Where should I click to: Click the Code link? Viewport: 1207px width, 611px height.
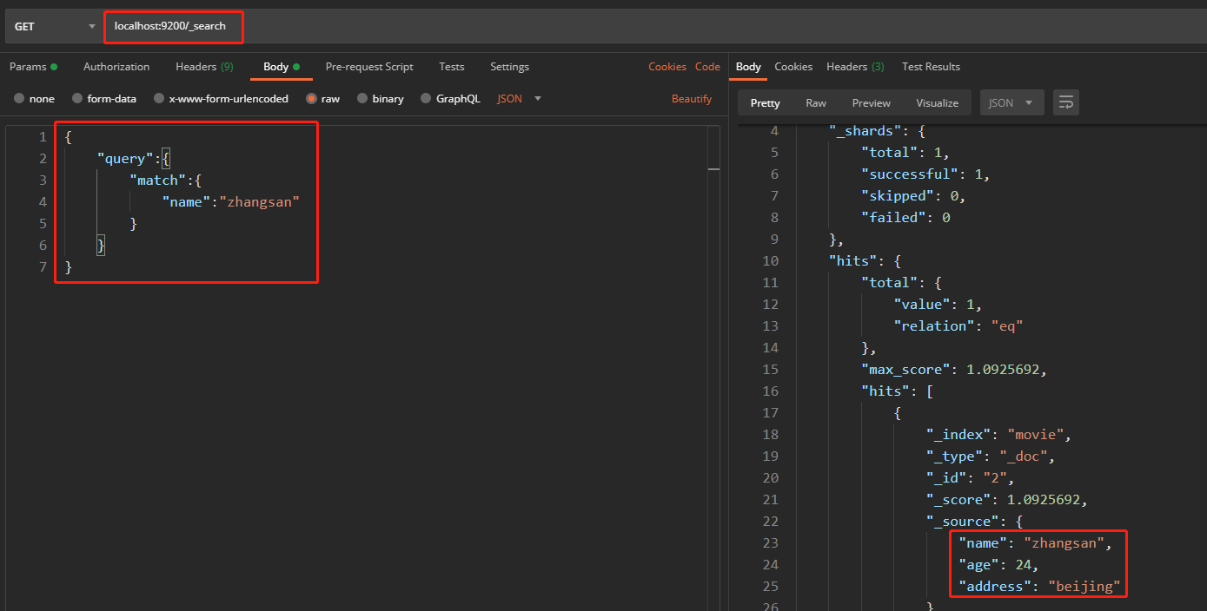pos(707,67)
